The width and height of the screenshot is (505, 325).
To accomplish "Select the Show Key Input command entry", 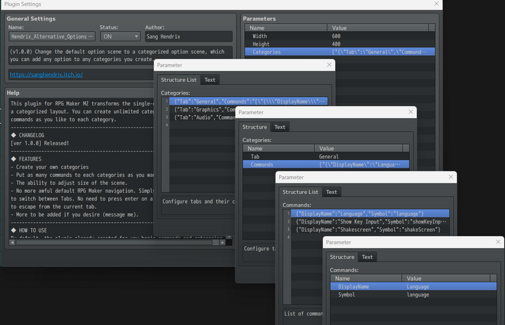I will tap(370, 222).
